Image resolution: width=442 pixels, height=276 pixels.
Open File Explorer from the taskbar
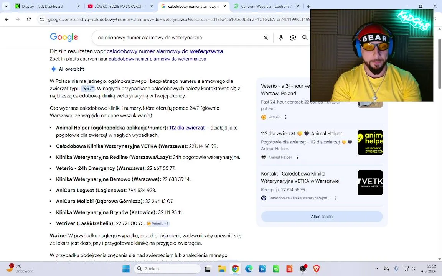click(222, 269)
